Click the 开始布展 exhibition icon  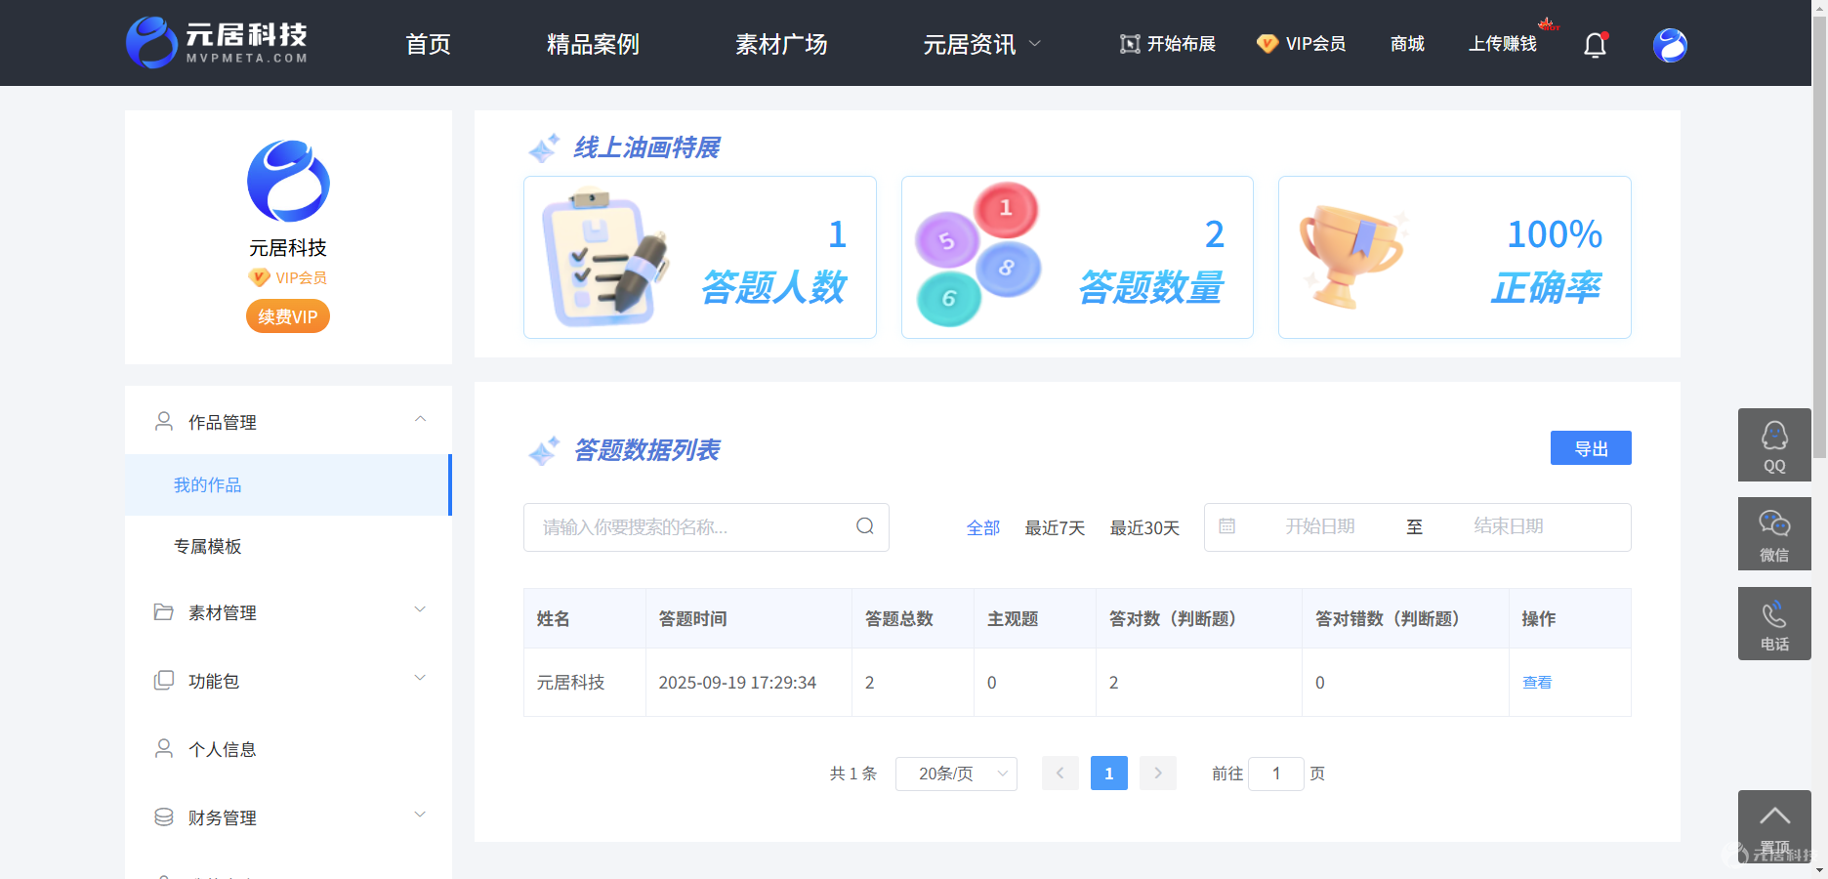click(x=1130, y=44)
